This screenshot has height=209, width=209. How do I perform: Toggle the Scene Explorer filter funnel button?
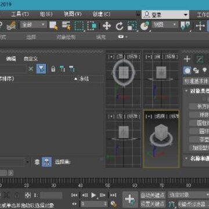41,69
